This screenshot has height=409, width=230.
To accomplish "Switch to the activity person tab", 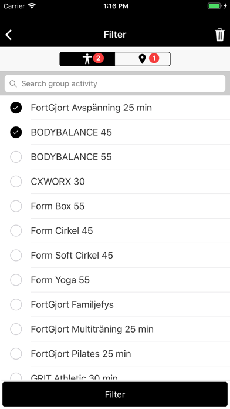I will point(87,59).
